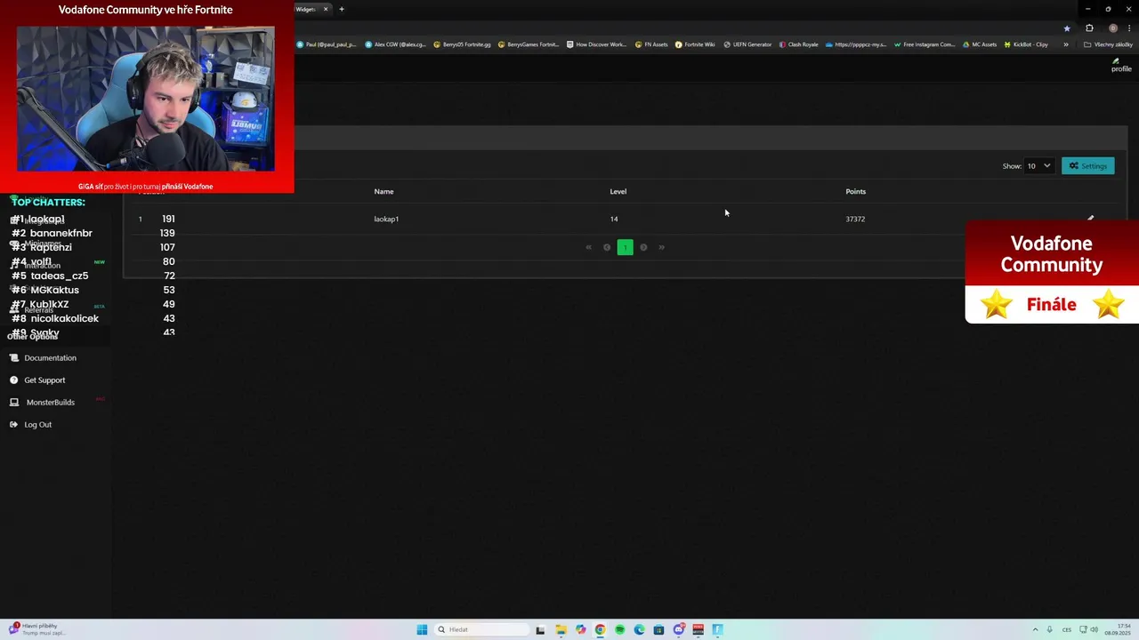Go to the previous results page
The width and height of the screenshot is (1139, 640).
click(607, 247)
